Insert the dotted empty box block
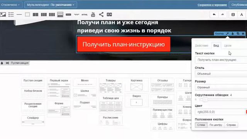The height and width of the screenshot is (139, 247). pos(27,15)
